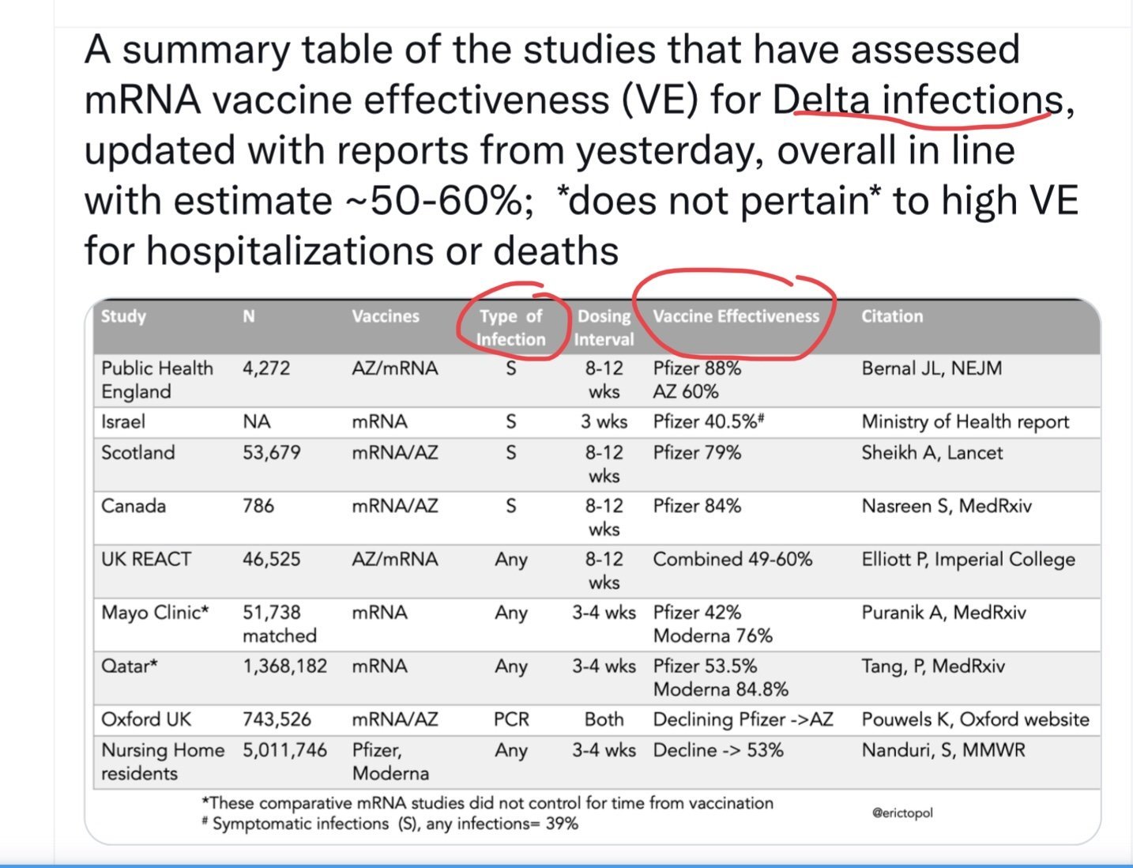
Task: Select the circled "Type of Infection" column header
Action: tap(510, 327)
